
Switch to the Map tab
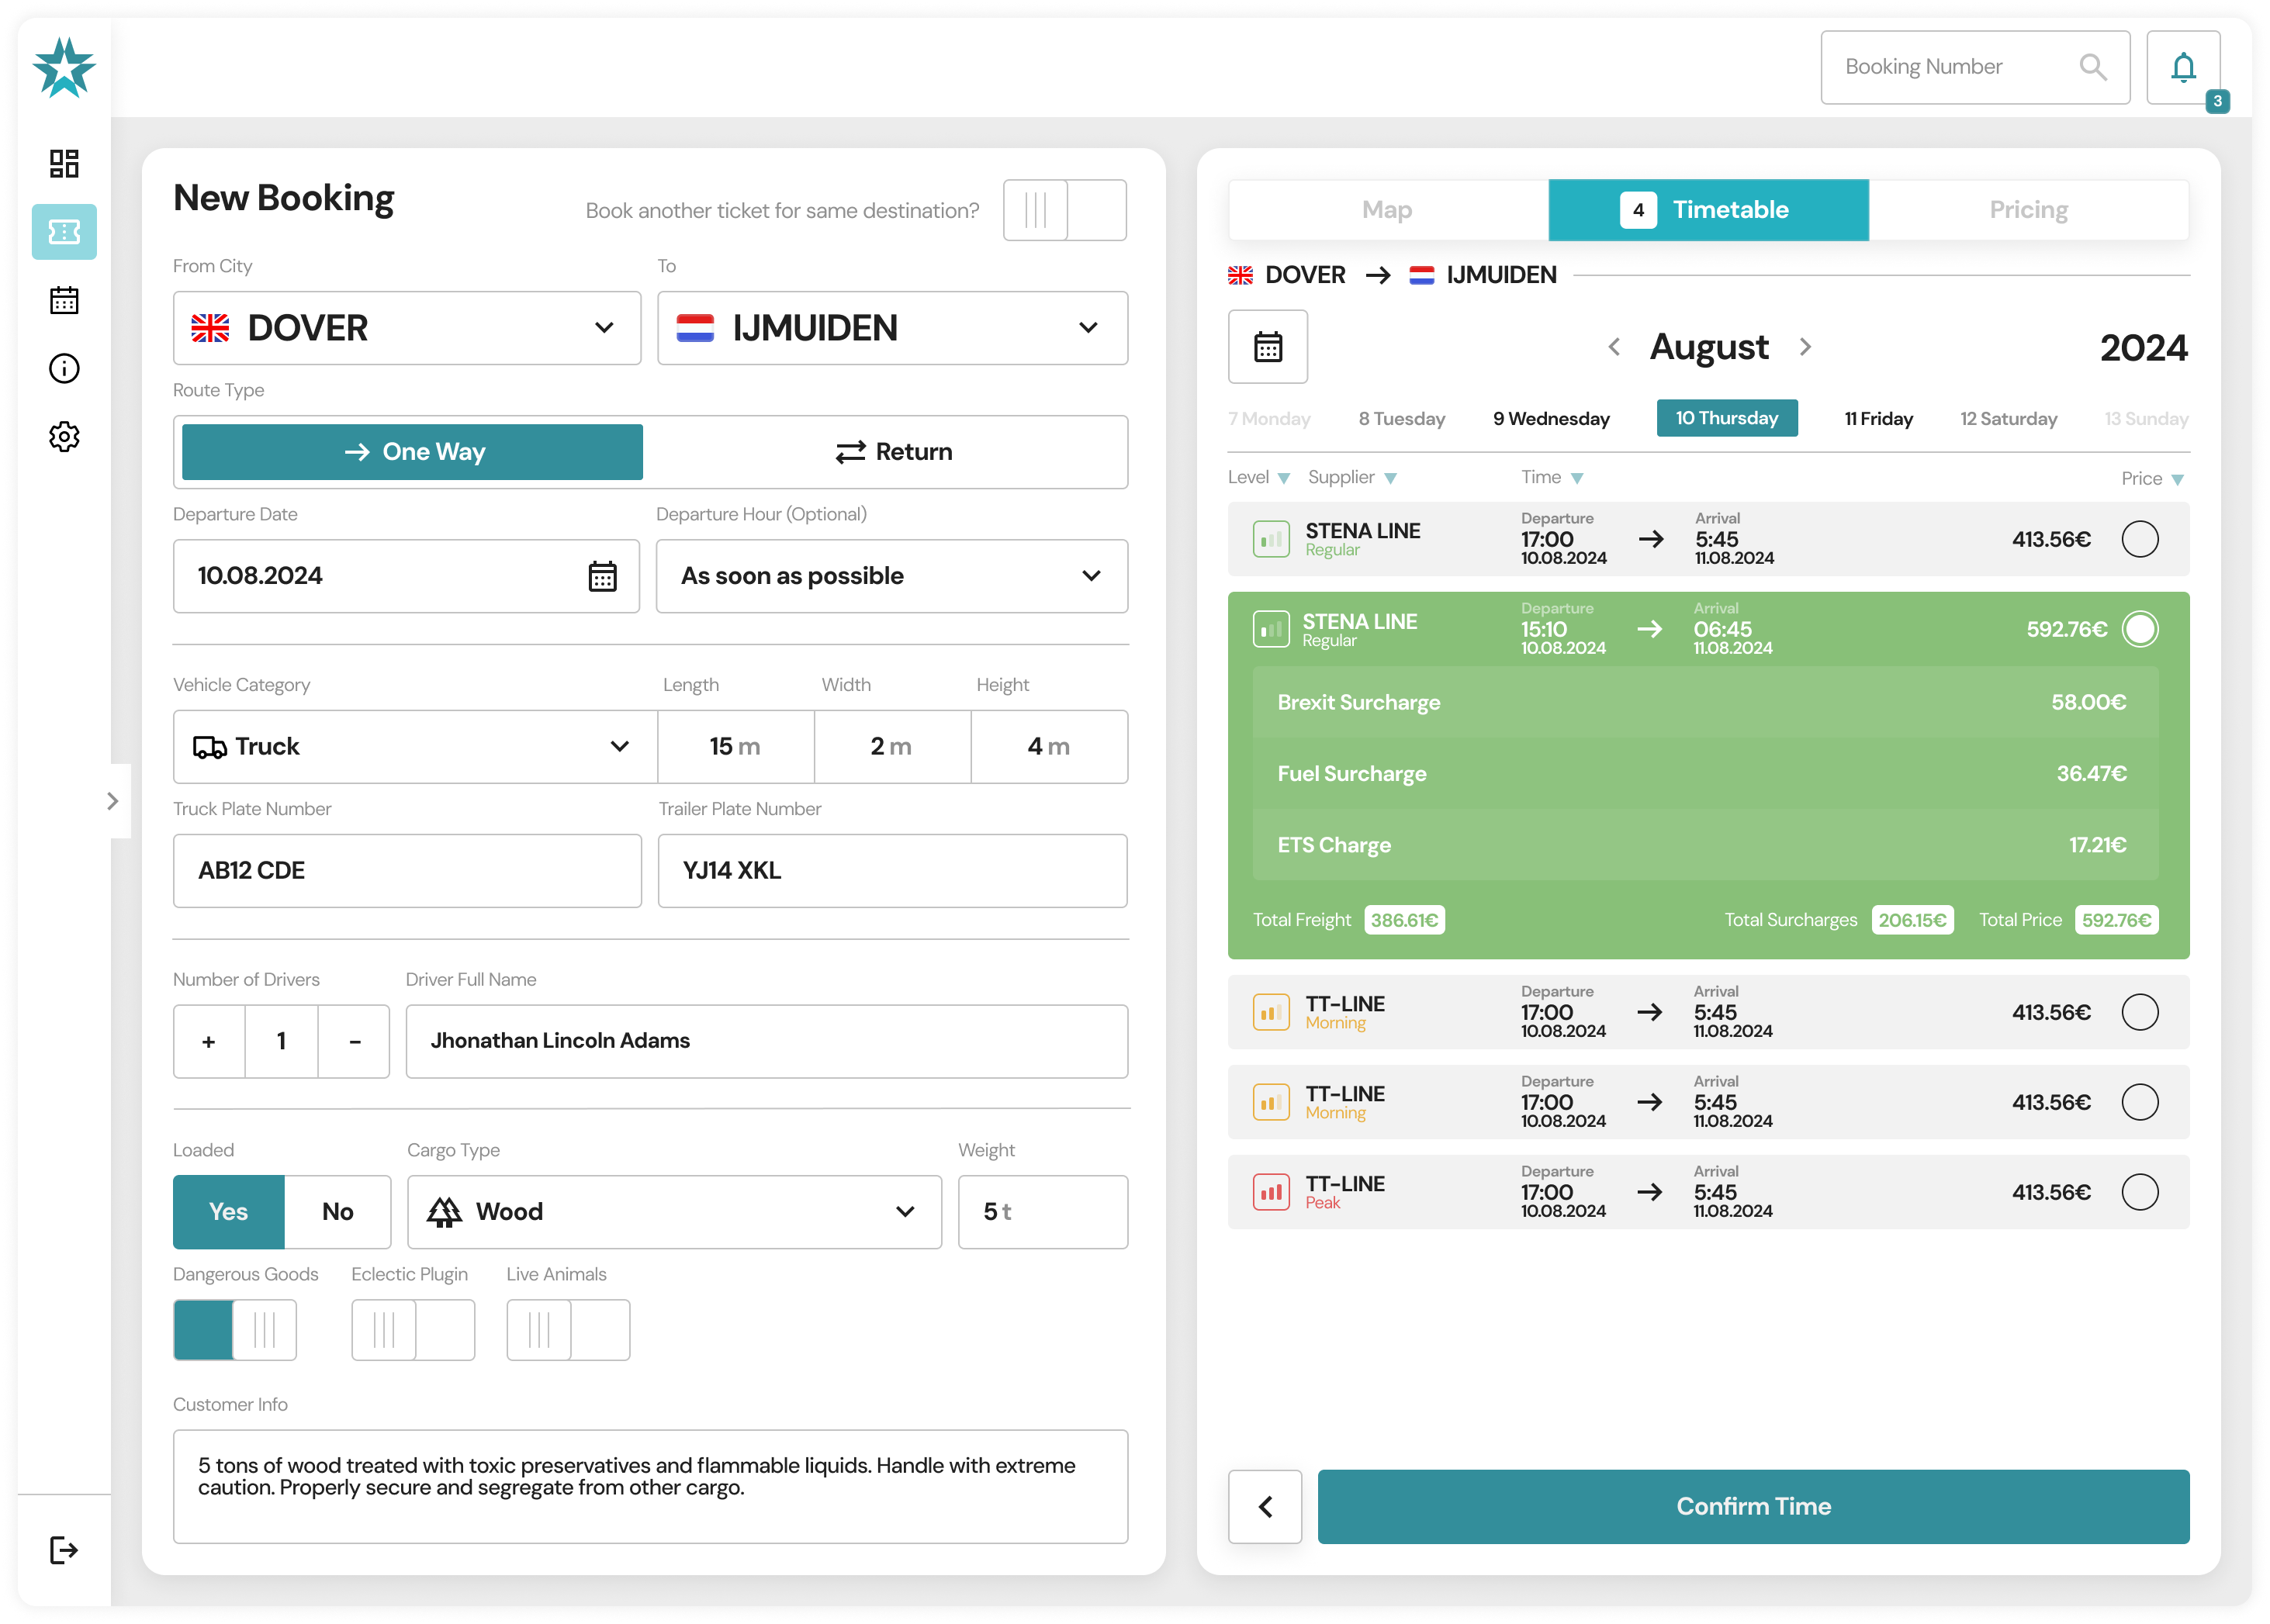pyautogui.click(x=1386, y=210)
